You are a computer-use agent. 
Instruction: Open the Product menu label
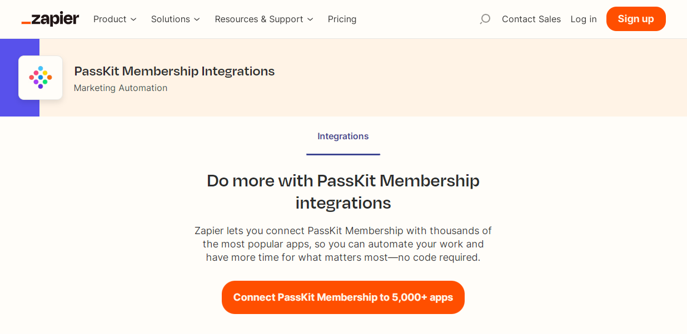[110, 19]
